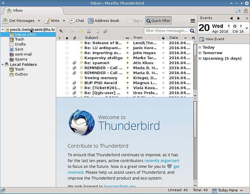Viewport: 250px width, 194px height.
Task: Open message Re: LU antispam
Action: [x=103, y=48]
